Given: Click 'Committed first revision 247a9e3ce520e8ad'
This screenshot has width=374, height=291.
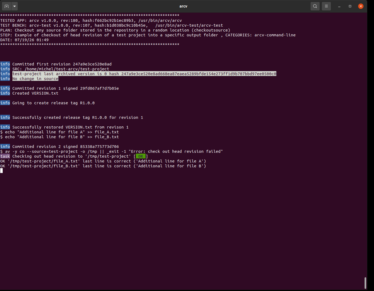Looking at the screenshot, I should 62,64.
